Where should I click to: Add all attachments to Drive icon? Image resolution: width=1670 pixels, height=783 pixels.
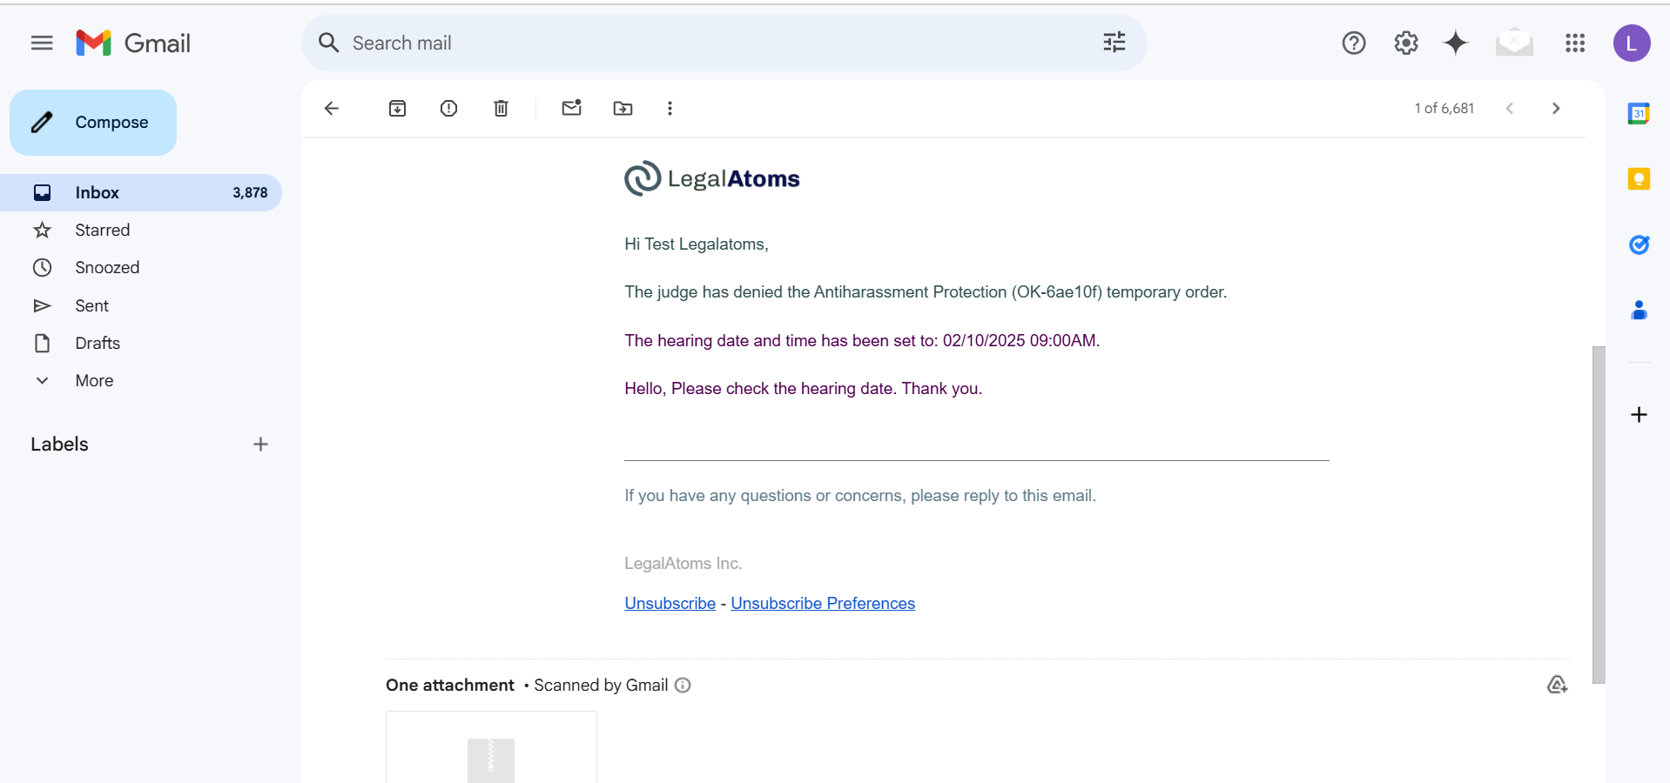(x=1557, y=685)
